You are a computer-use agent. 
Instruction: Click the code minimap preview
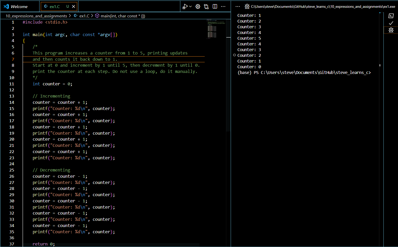(x=215, y=29)
